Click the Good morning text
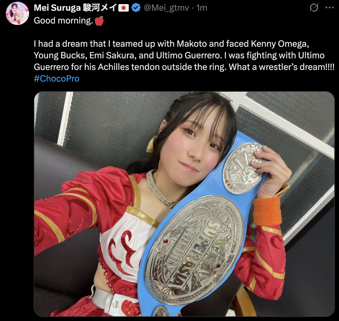The width and height of the screenshot is (339, 321). [63, 21]
